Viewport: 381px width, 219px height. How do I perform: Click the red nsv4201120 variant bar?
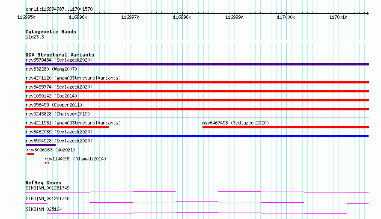(x=197, y=82)
